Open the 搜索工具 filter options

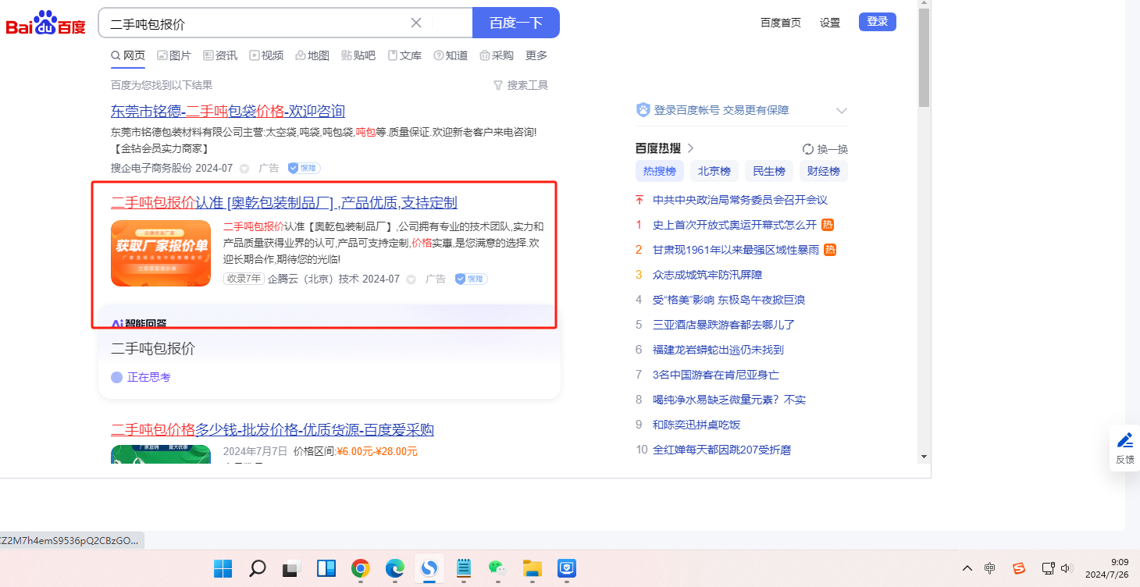pos(520,85)
